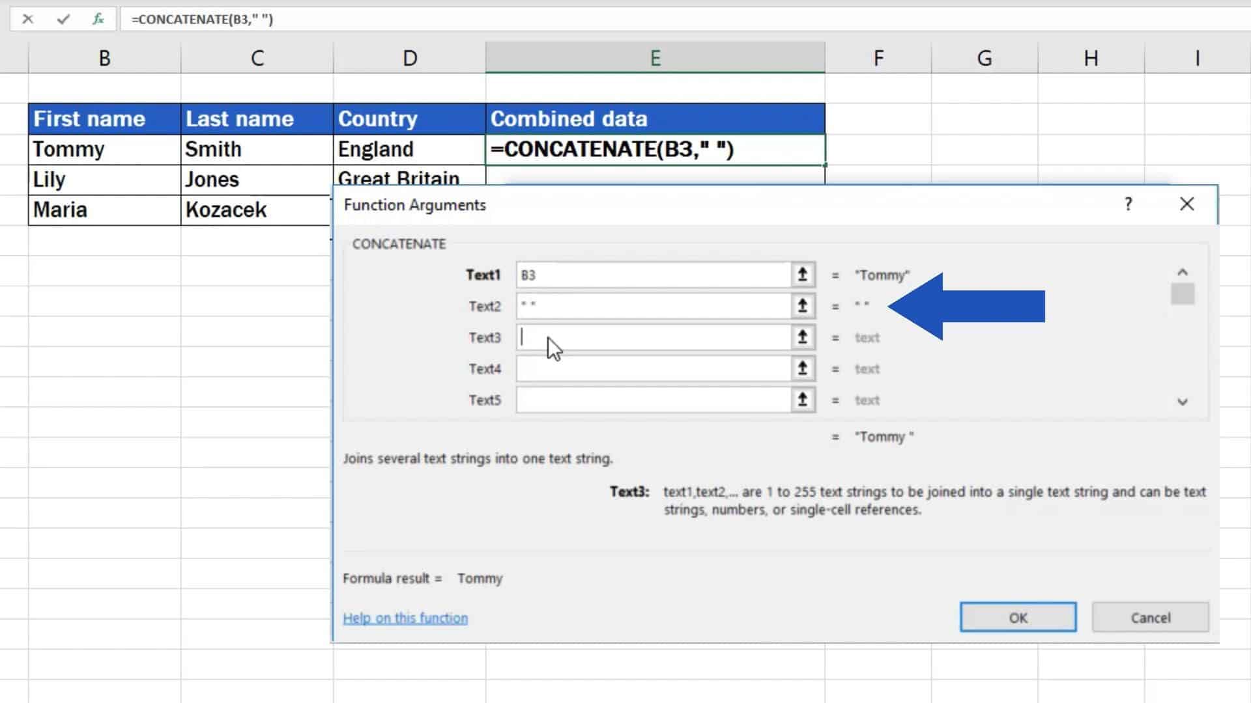Open the Help on this function link
Screen dimensions: 1251x703
coord(405,617)
